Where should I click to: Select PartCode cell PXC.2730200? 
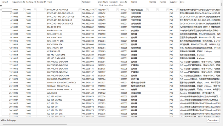(89, 38)
